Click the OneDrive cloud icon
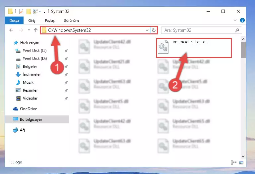Viewport: 255px width, 174px height. [x=16, y=109]
